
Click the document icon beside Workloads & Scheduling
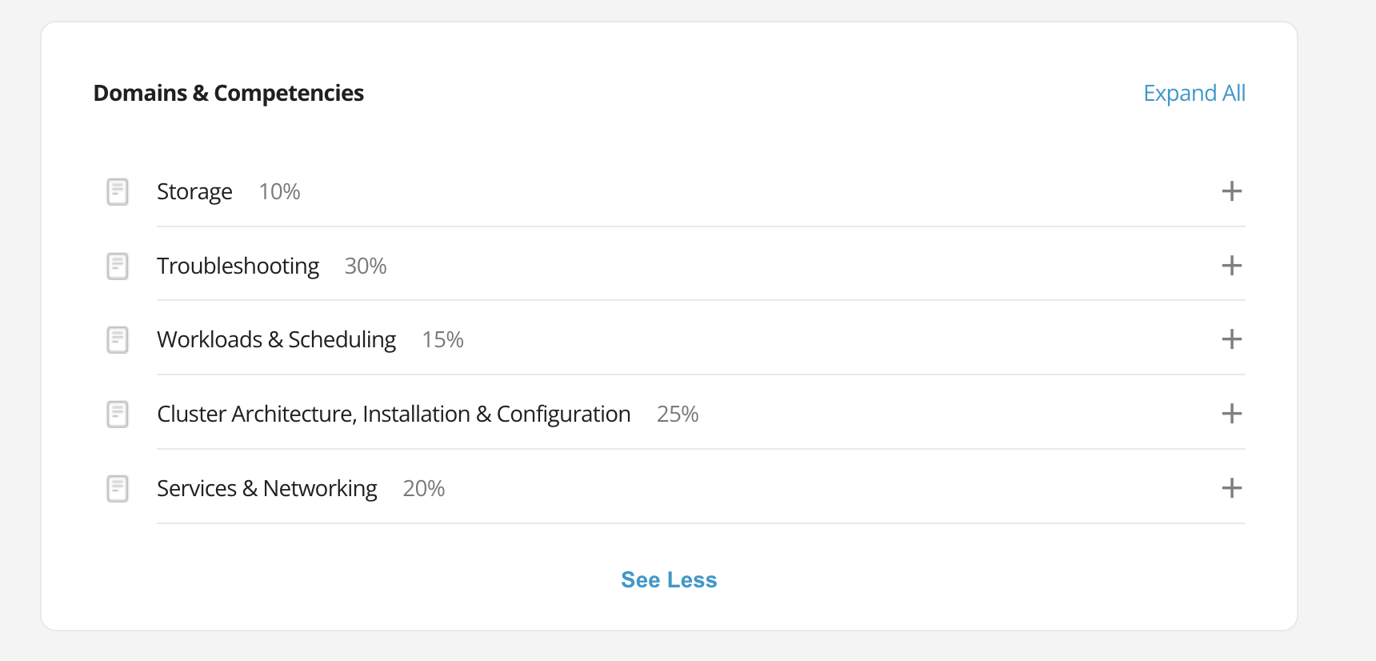(x=118, y=340)
